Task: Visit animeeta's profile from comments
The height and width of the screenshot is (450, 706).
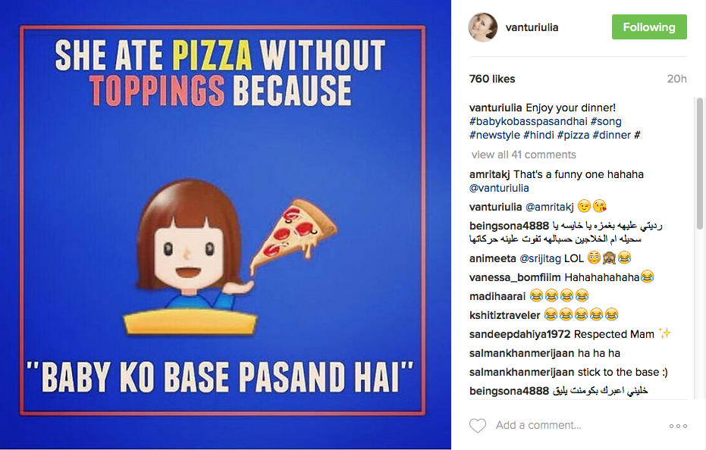Action: pyautogui.click(x=493, y=257)
